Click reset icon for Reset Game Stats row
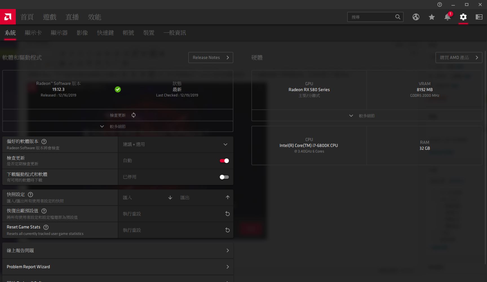 coord(227,230)
